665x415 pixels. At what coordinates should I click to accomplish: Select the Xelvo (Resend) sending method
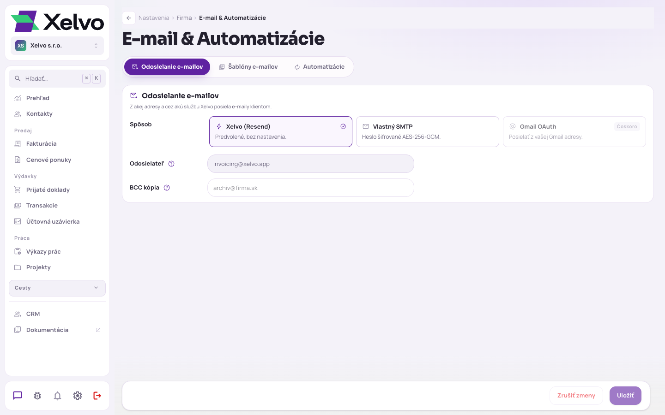tap(281, 132)
